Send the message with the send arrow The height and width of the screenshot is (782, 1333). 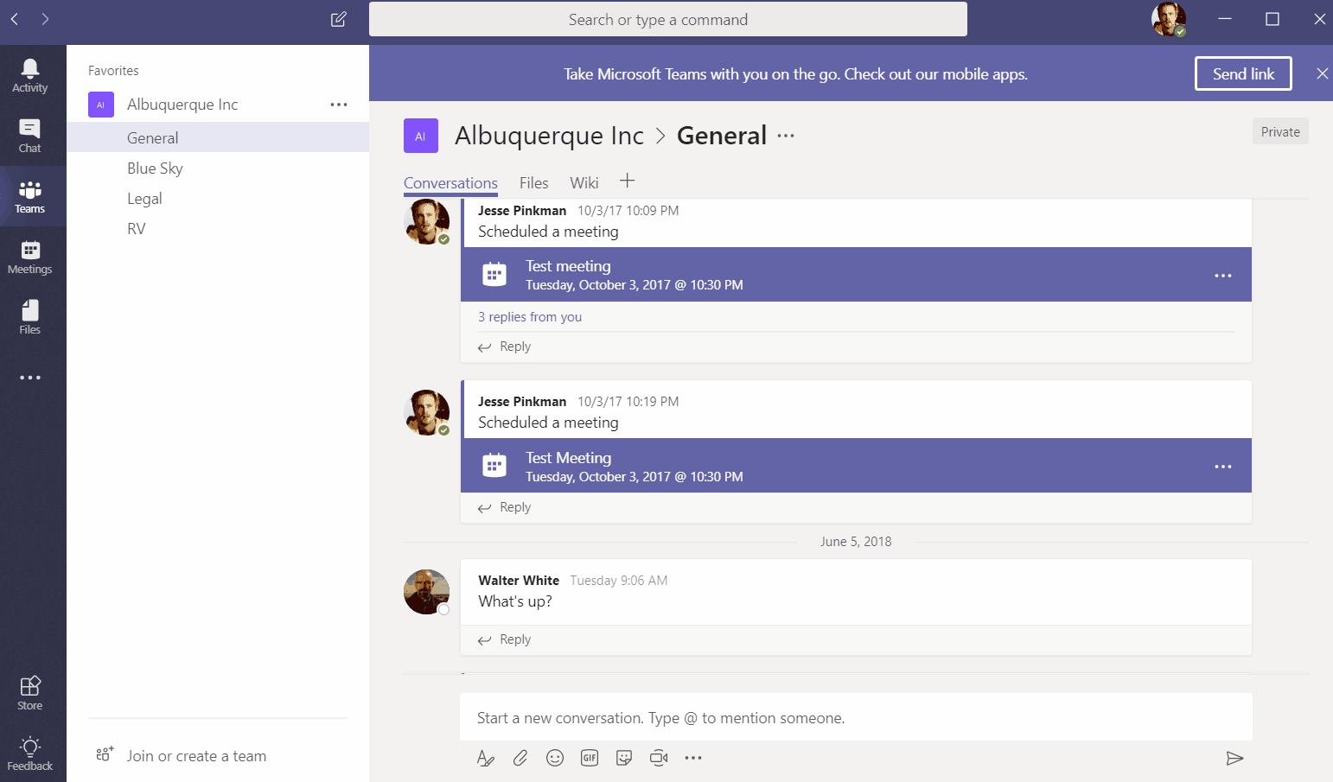[x=1234, y=758]
